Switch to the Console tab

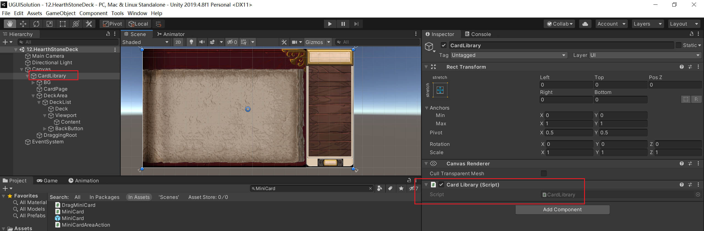478,34
